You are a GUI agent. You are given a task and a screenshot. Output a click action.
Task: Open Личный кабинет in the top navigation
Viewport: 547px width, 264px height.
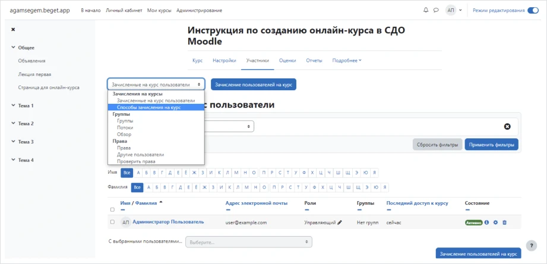(124, 11)
